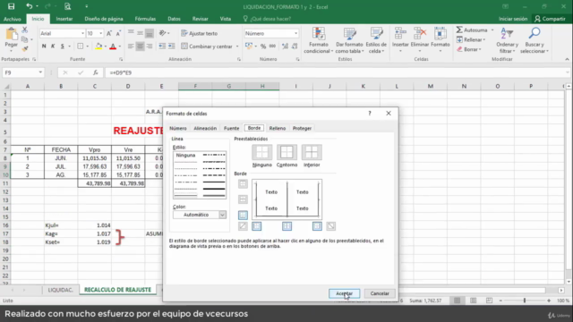Click the align left icon
Screen dimensions: 573x322
pyautogui.click(x=131, y=47)
